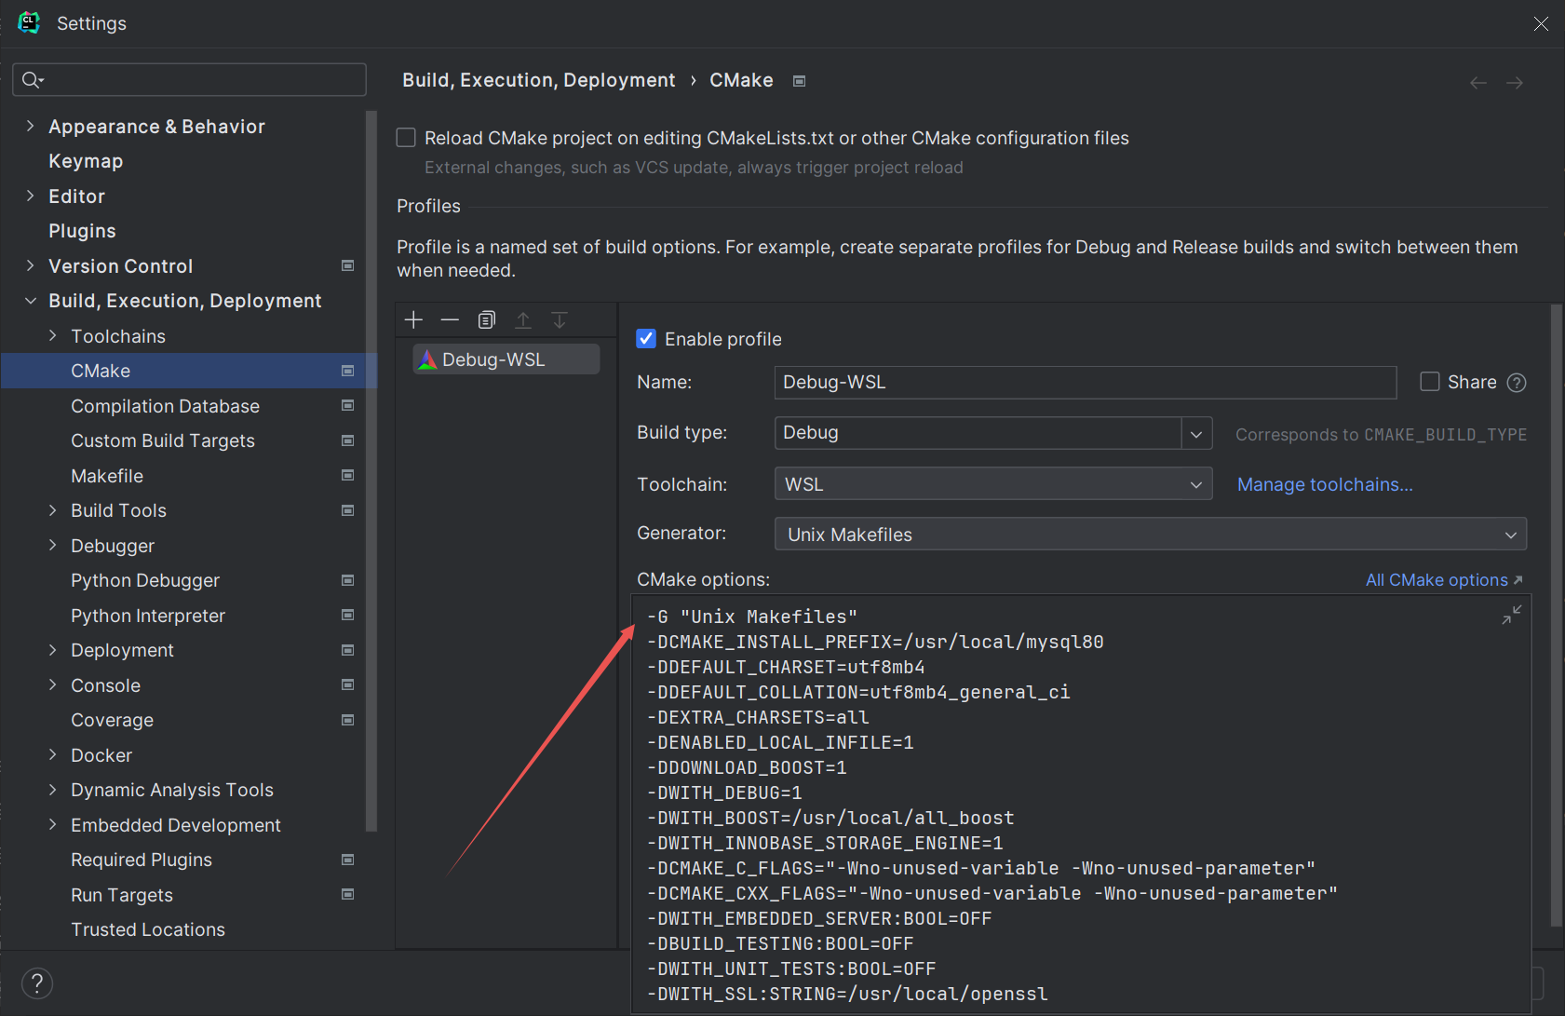Click project icon beside Compilation Database
This screenshot has width=1565, height=1016.
click(x=347, y=405)
